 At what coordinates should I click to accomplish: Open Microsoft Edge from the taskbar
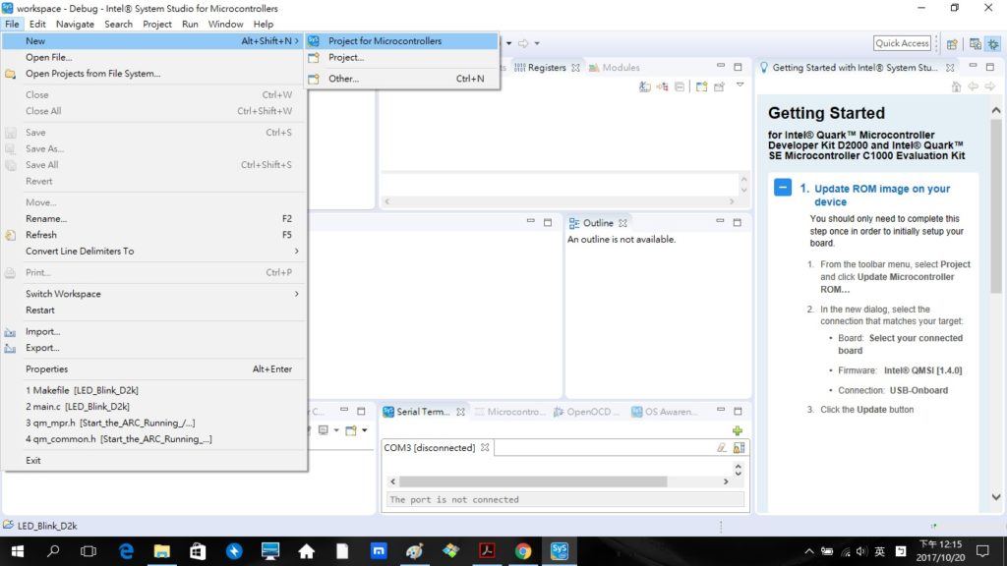(126, 551)
